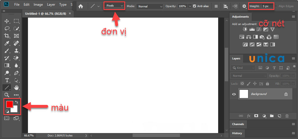Image resolution: width=298 pixels, height=139 pixels.
Task: Open the Edit menu
Action: pos(27,5)
